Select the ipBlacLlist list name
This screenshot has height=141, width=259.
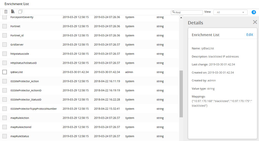[x=17, y=72]
